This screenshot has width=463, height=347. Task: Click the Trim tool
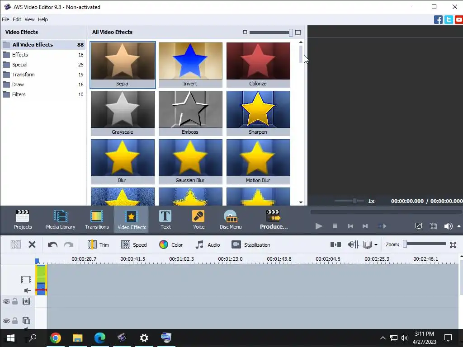pos(98,244)
